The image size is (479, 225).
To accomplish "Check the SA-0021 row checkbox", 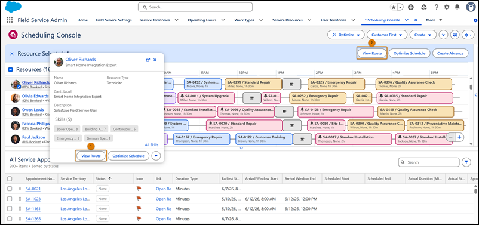I will pyautogui.click(x=10, y=189).
